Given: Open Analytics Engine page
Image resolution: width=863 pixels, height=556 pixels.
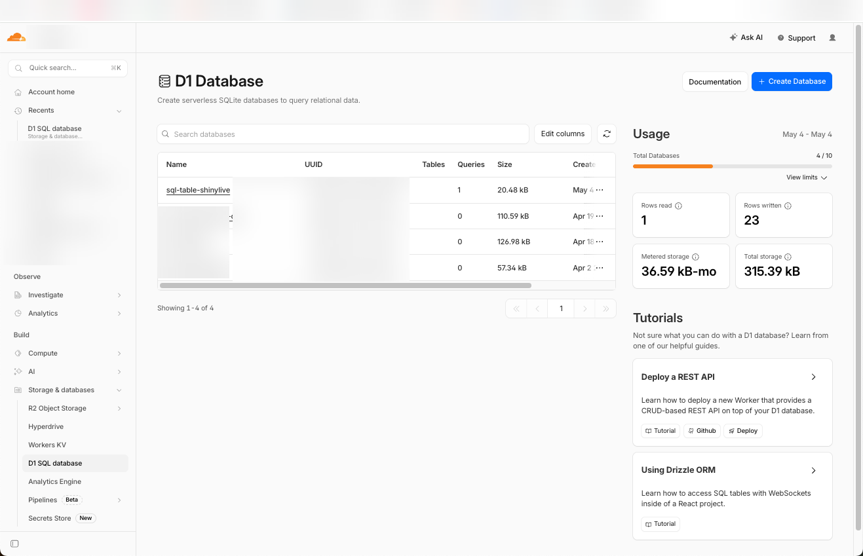Looking at the screenshot, I should click(x=54, y=482).
